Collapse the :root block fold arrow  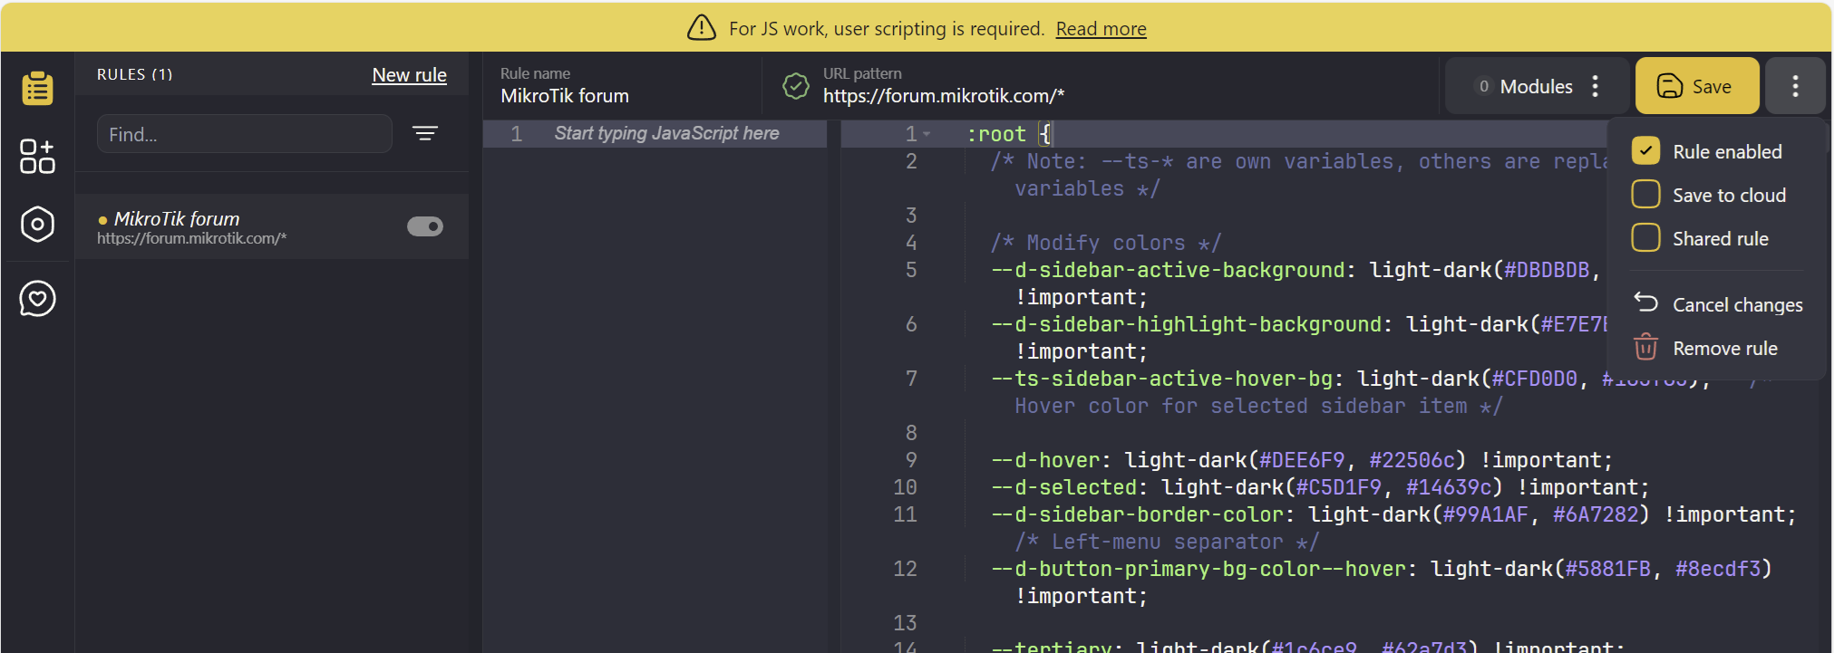pos(927,134)
